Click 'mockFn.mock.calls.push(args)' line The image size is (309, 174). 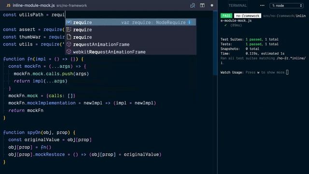(x=51, y=74)
